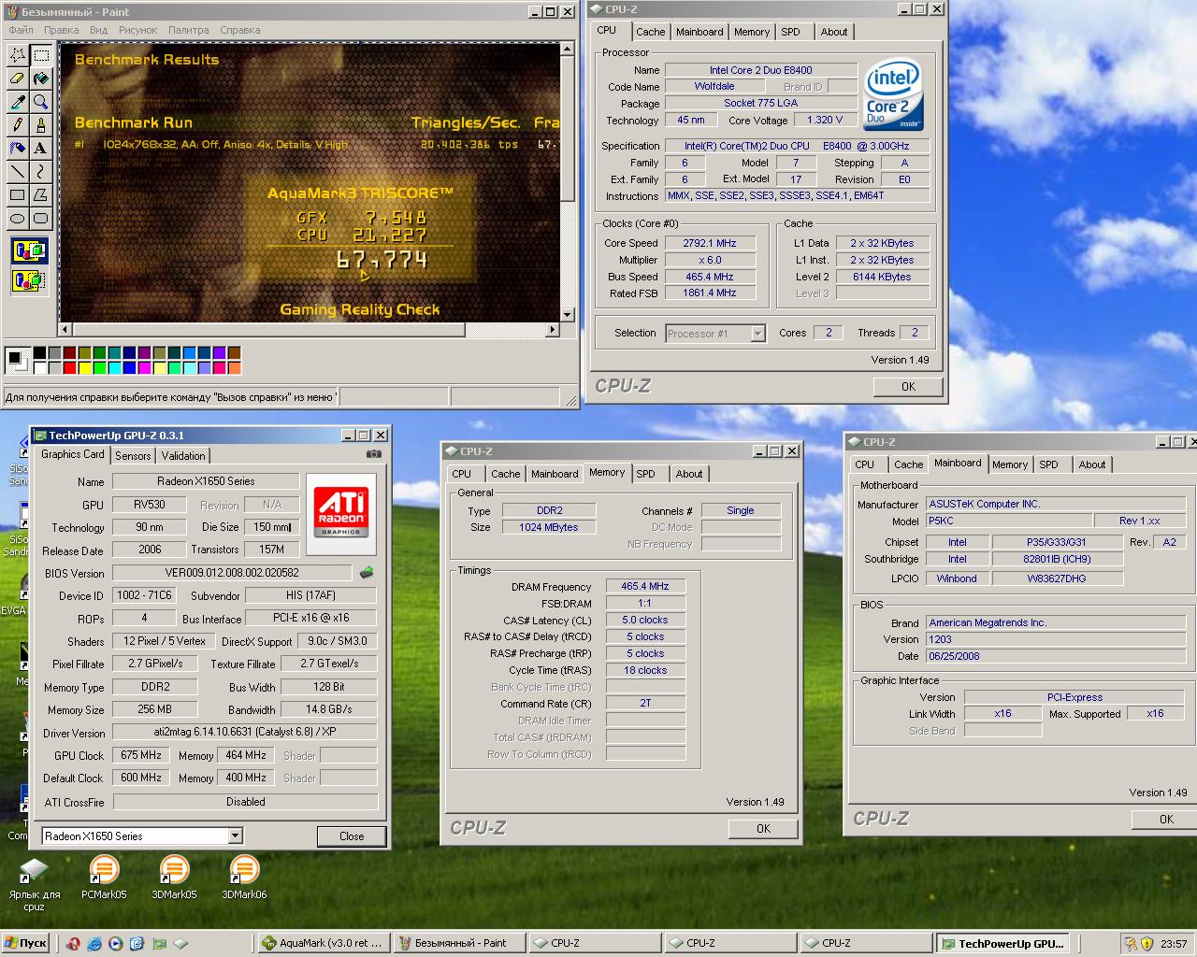Choose the Rounded Rectangle tool
The height and width of the screenshot is (957, 1197).
41,219
